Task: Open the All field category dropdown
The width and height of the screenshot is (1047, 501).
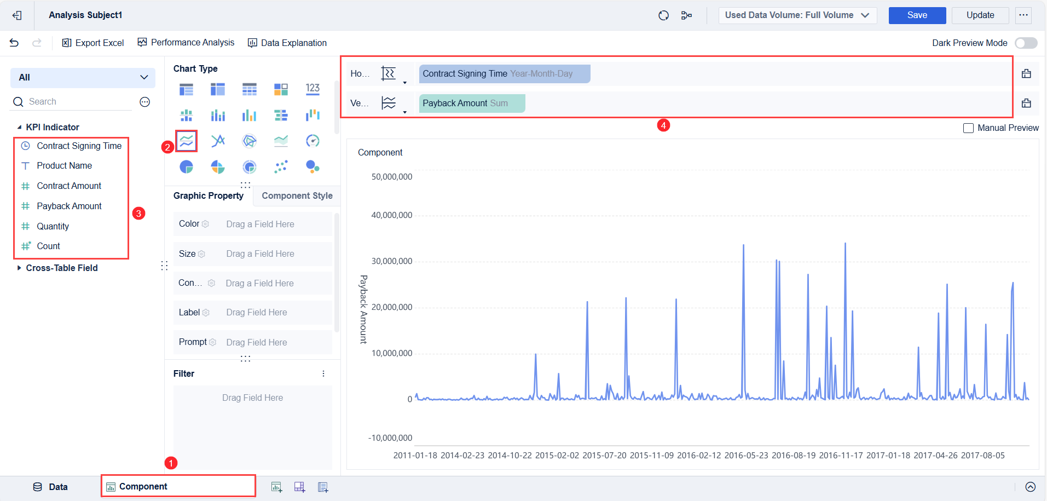Action: click(x=83, y=78)
